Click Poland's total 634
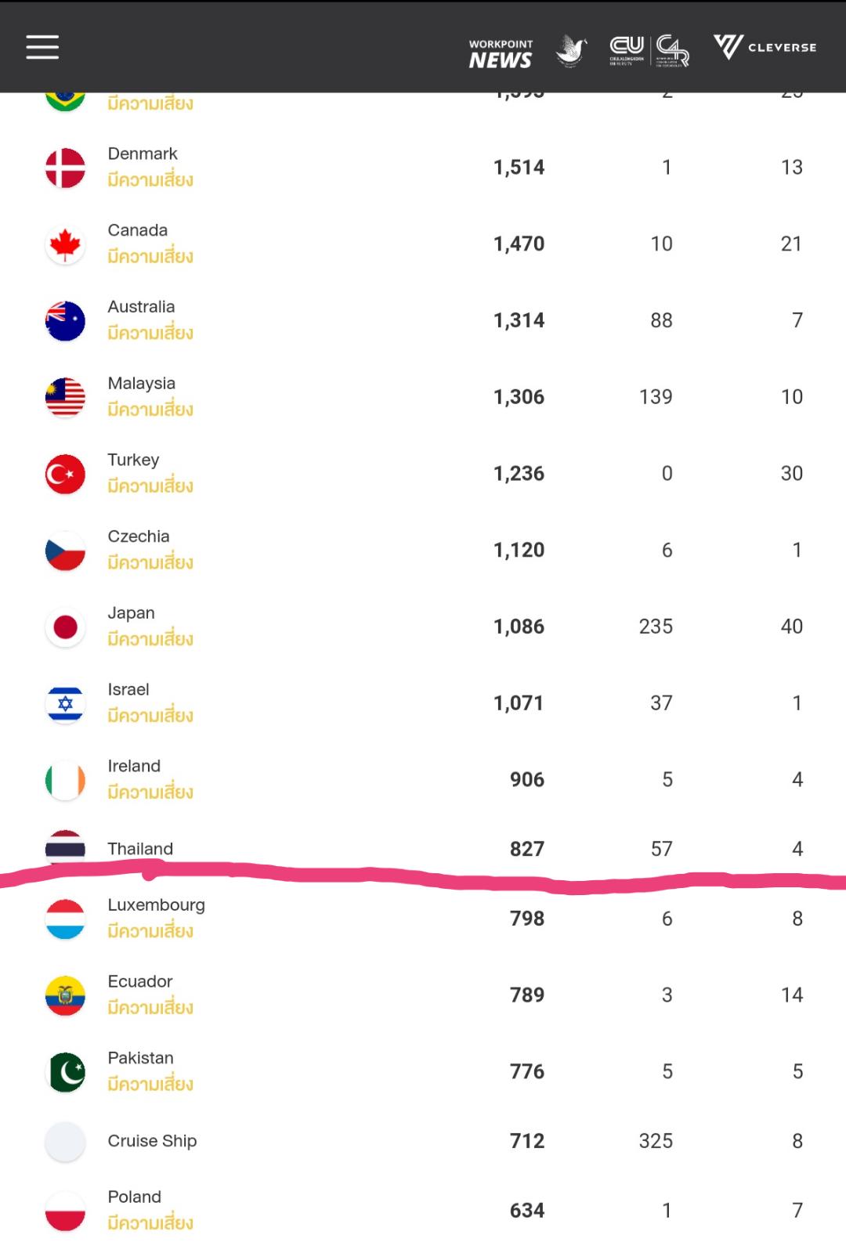Viewport: 846px width, 1253px height. 527,1211
